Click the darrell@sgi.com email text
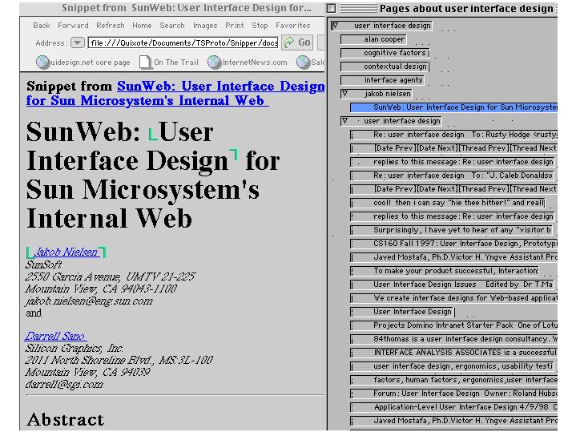Viewport: 576px width, 432px height. [64, 384]
